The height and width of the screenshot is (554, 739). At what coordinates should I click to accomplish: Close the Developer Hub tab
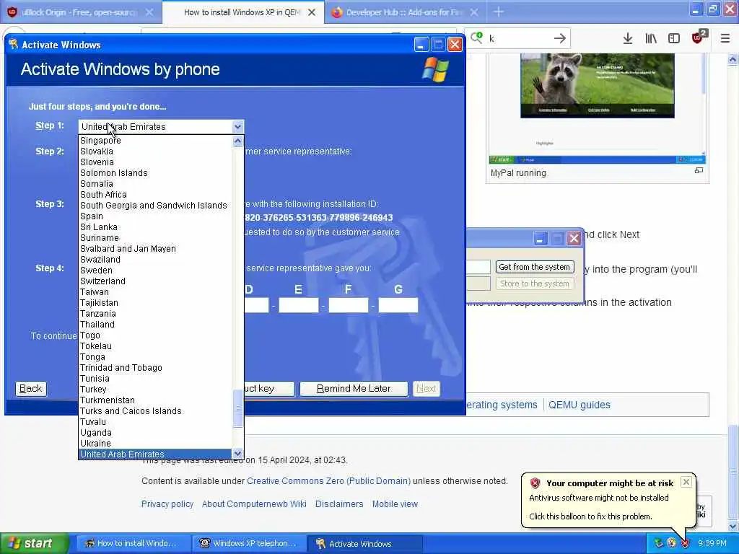click(x=475, y=12)
